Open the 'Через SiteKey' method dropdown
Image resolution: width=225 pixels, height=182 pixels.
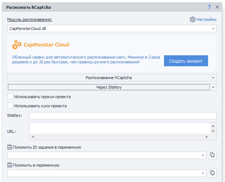point(213,88)
